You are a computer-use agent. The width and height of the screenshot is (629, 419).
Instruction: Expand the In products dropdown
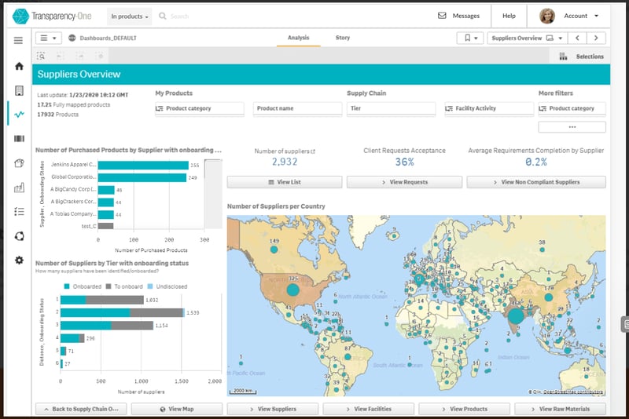click(130, 16)
